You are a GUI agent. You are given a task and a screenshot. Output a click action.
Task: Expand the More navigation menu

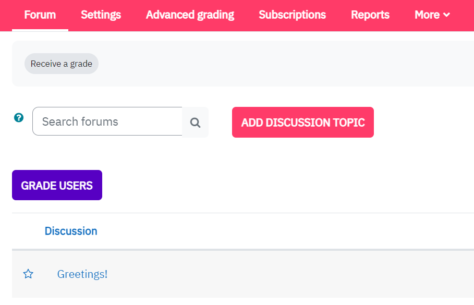point(432,15)
